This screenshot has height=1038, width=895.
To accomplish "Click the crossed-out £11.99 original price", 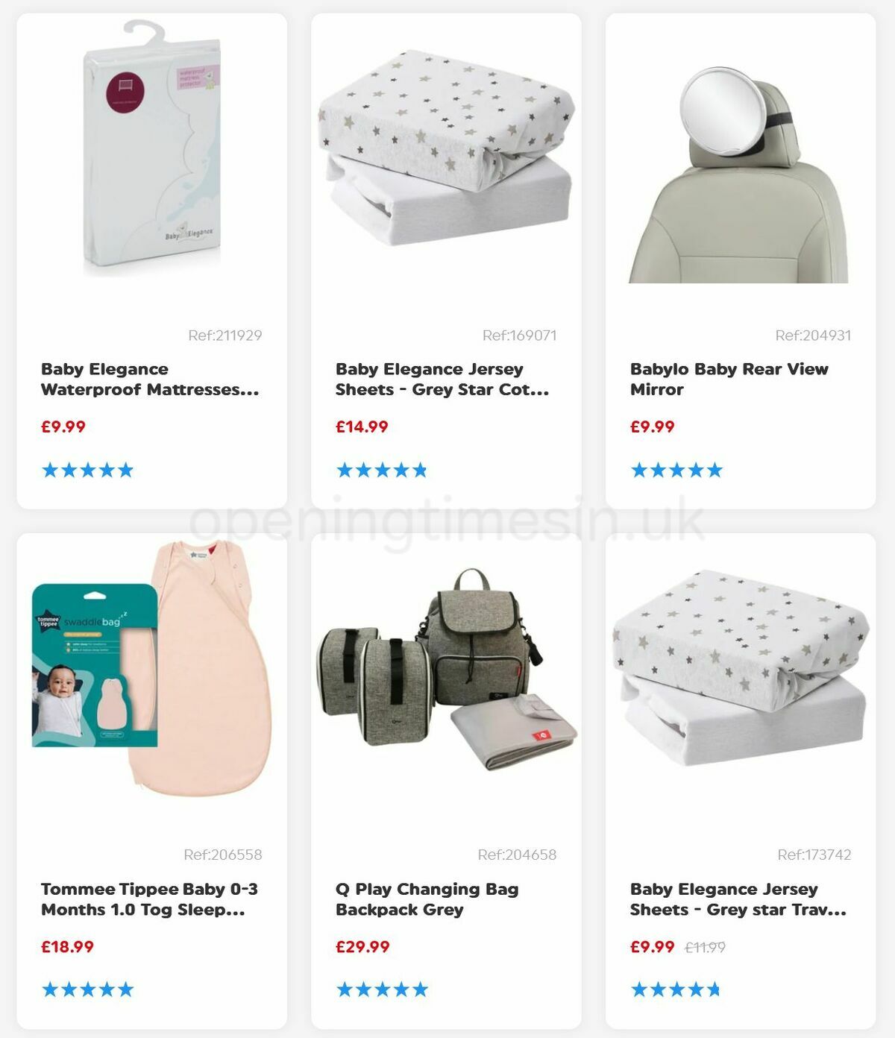I will point(705,948).
